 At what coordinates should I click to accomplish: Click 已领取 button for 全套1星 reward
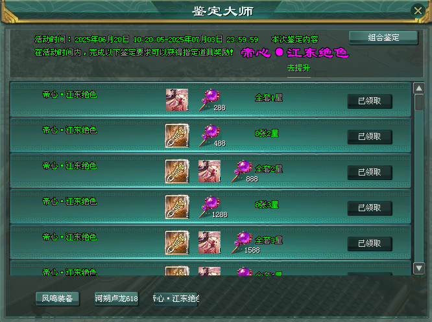tap(370, 101)
